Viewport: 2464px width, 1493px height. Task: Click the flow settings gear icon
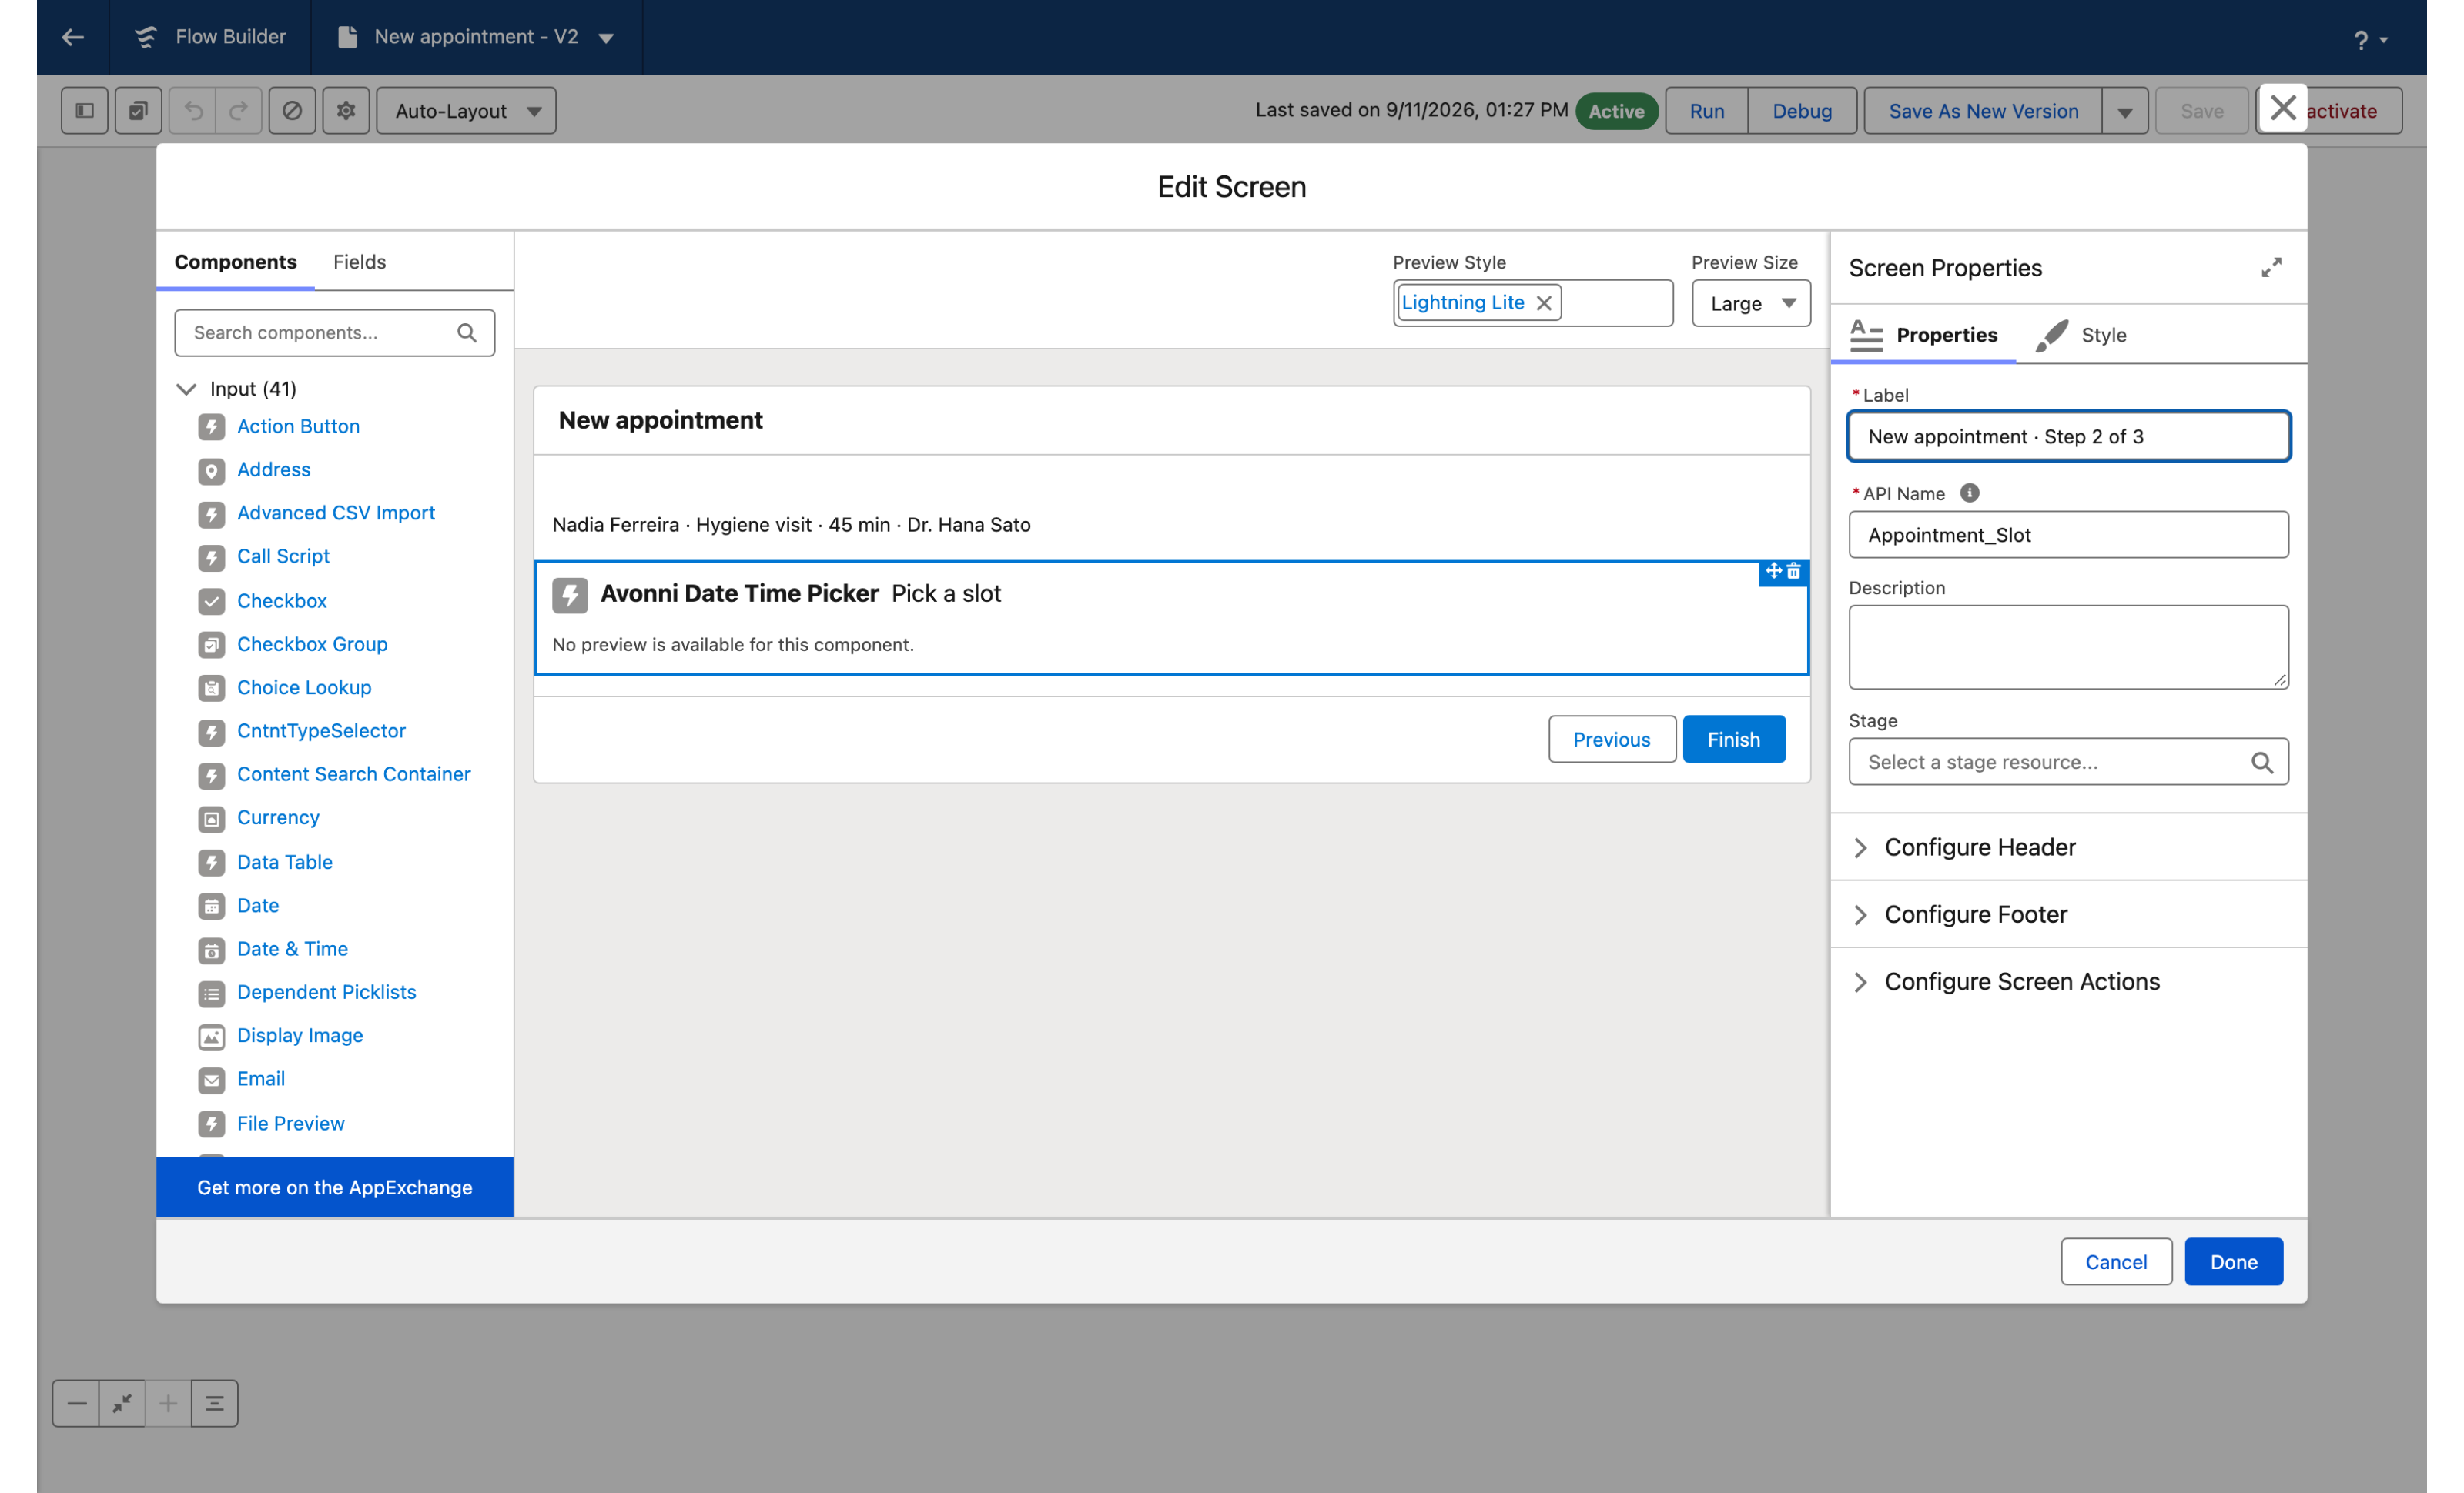346,110
